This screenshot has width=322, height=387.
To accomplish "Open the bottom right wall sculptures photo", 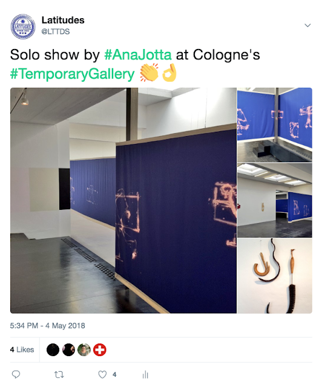I will 275,276.
